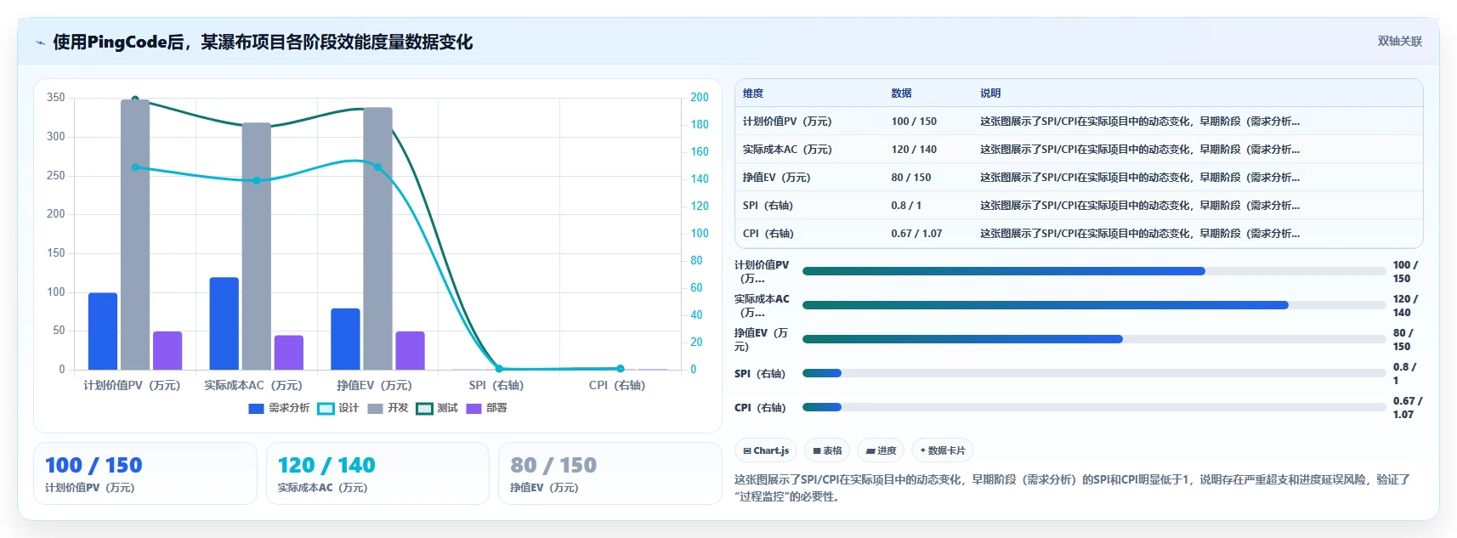
Task: Select the 挣值EV（万元） table row label
Action: click(777, 178)
